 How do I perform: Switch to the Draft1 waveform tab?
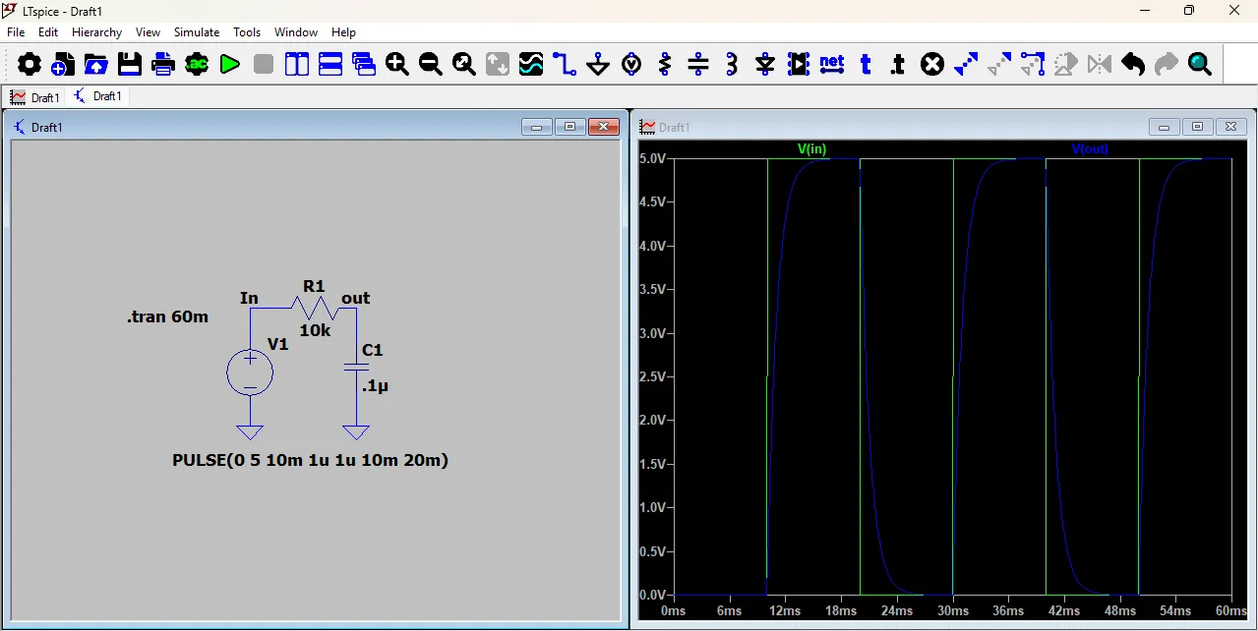tap(34, 97)
